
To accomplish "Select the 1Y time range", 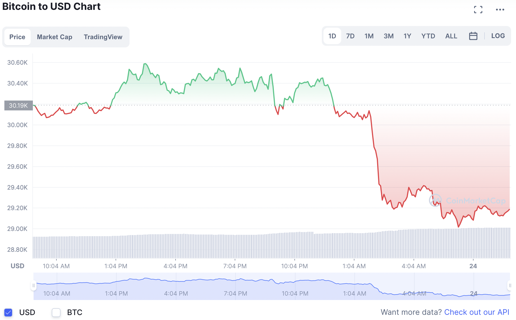I will 407,36.
